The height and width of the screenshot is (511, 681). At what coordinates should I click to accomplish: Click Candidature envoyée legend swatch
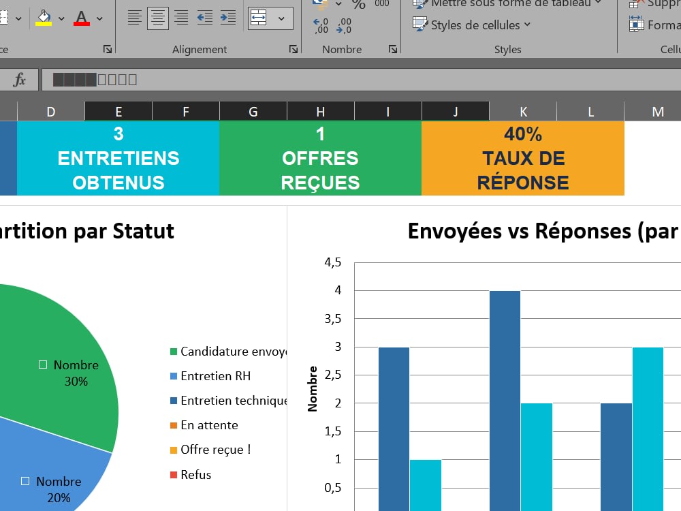click(x=173, y=352)
